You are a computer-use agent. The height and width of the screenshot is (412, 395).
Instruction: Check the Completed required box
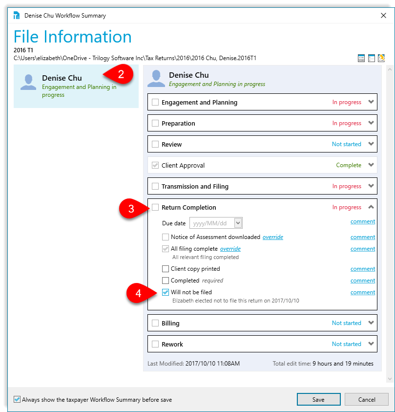(x=166, y=281)
